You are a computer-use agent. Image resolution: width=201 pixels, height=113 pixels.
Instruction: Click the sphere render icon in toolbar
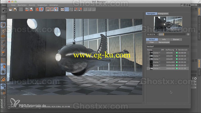pos(31,9)
